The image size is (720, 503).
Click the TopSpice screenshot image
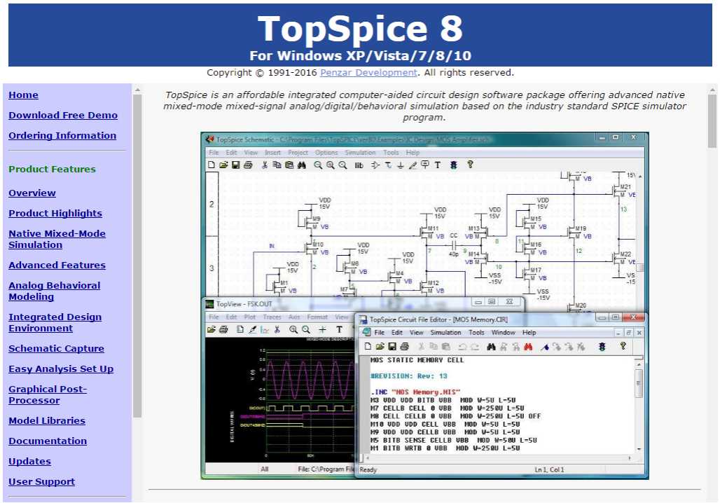(424, 305)
